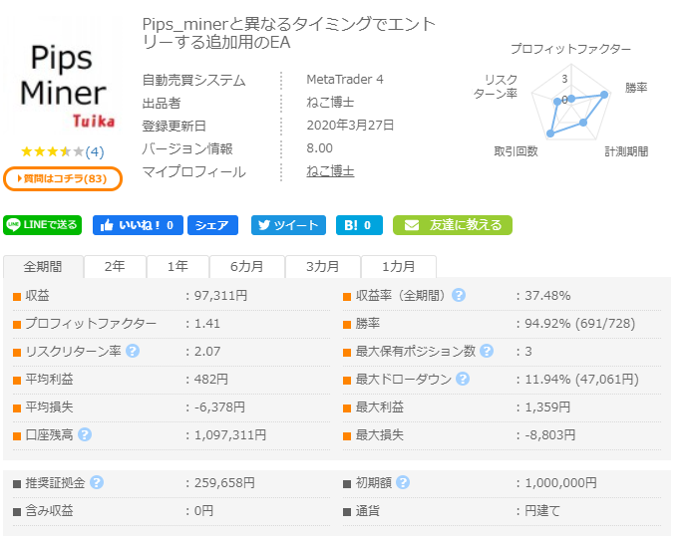
Task: Open help icon next to 初期額
Action: coord(403,482)
